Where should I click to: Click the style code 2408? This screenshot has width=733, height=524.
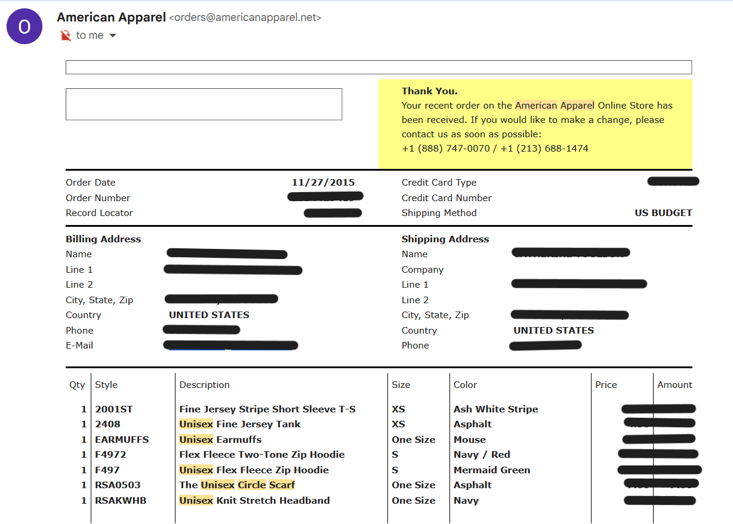(x=108, y=424)
